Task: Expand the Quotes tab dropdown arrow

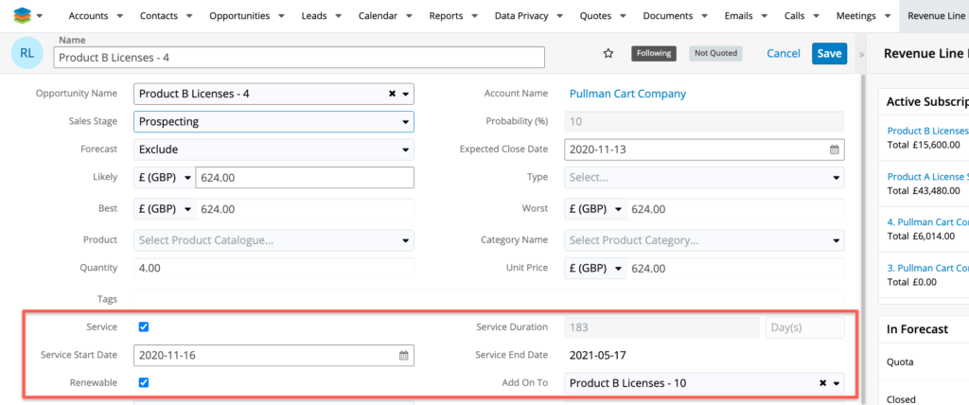Action: click(624, 16)
